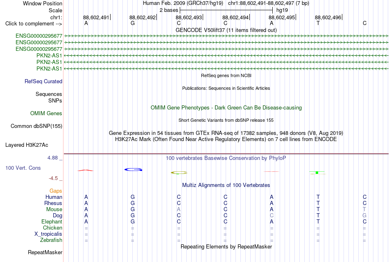Click position marker 88,602,491
The width and height of the screenshot is (389, 262).
[96, 17]
